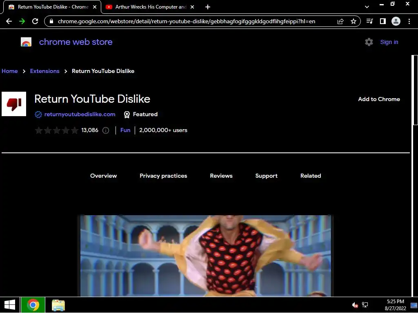Click the network tray icon
The width and height of the screenshot is (418, 313).
point(365,305)
